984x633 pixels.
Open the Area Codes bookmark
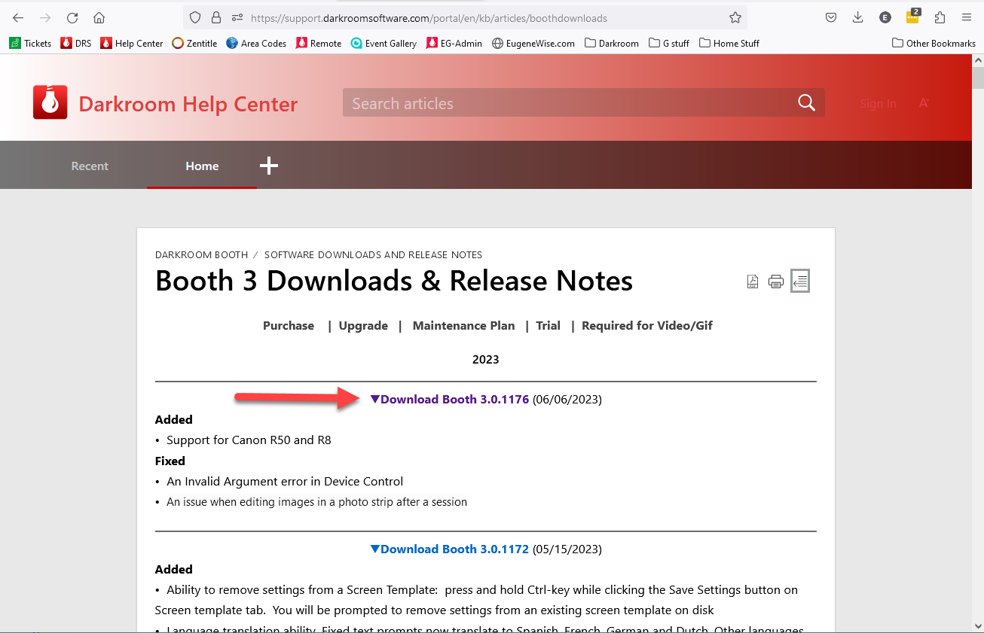(256, 43)
